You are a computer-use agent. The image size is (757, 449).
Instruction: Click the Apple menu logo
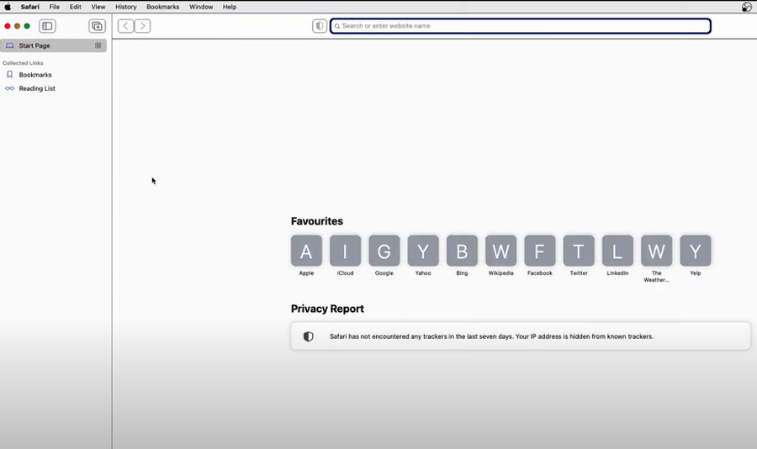pos(8,7)
